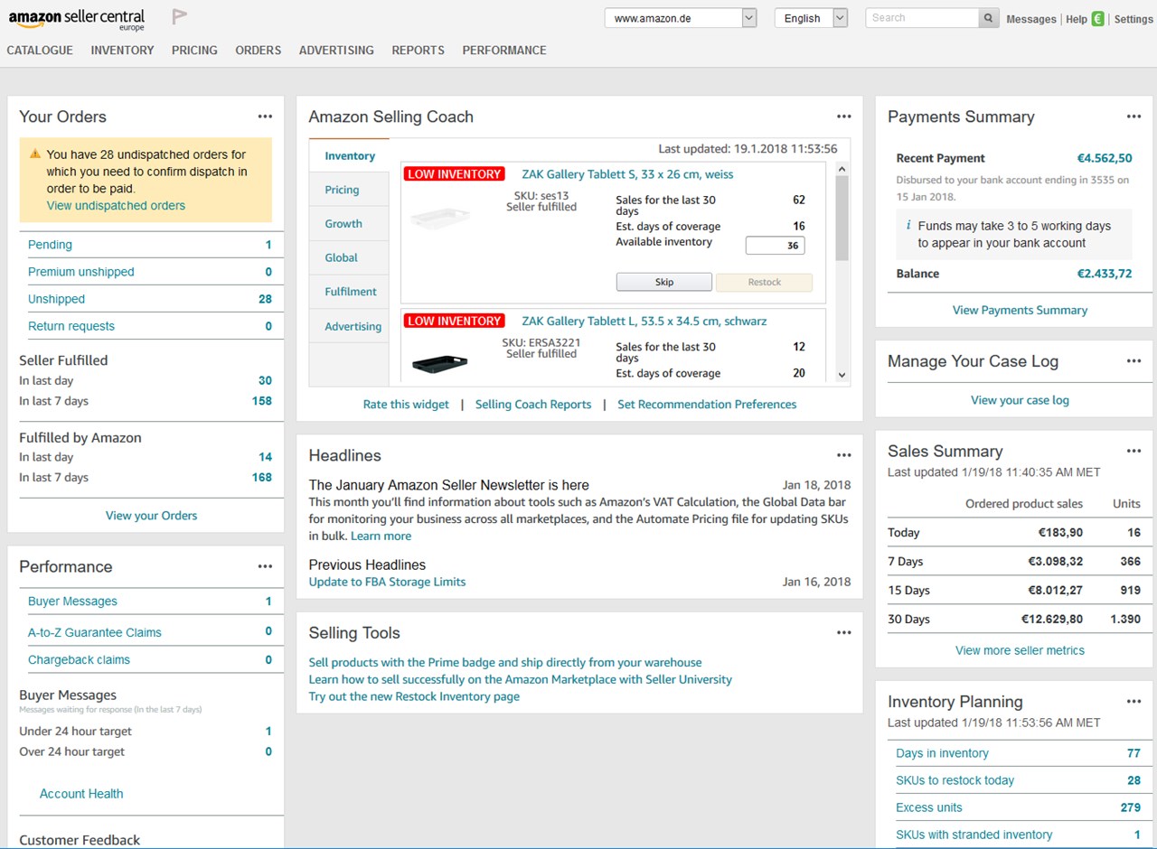Open the Buyer Messages link
Image resolution: width=1157 pixels, height=849 pixels.
click(72, 602)
